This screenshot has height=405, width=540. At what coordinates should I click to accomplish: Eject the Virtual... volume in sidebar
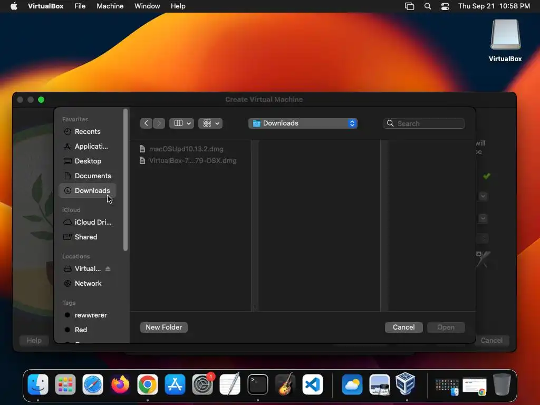(x=108, y=268)
